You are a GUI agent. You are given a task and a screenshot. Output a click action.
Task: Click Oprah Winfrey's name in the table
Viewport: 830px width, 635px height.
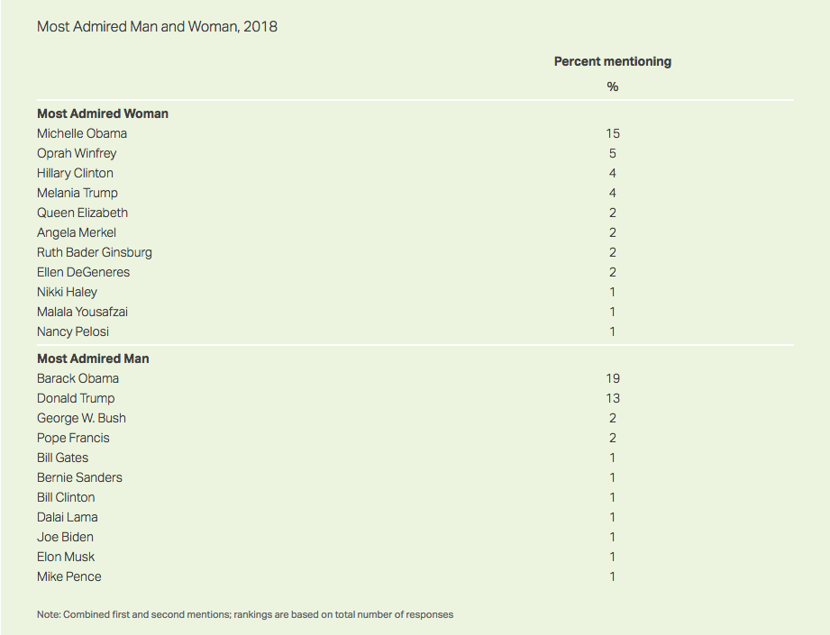77,154
